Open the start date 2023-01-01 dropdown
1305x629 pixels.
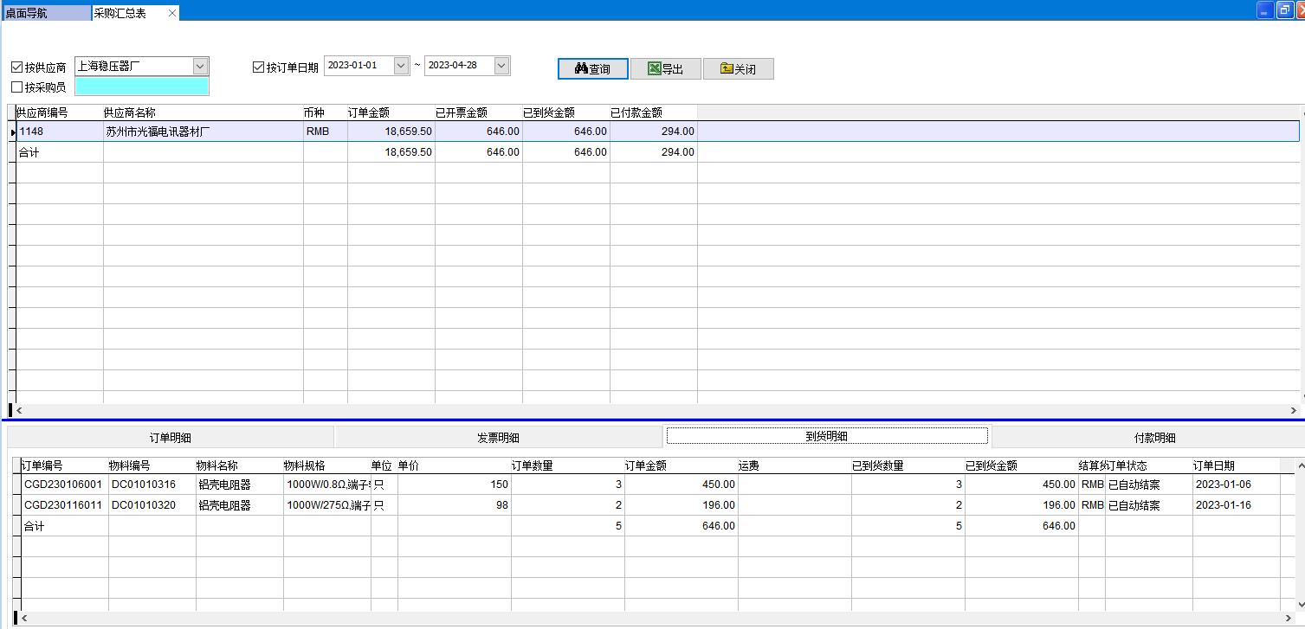tap(401, 66)
